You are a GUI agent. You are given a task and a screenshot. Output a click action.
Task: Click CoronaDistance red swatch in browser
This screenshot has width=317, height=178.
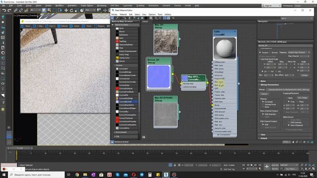[x=117, y=89]
